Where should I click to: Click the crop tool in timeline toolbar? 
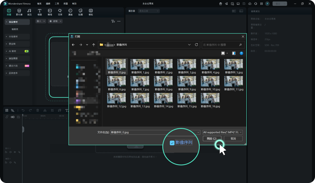pyautogui.click(x=52, y=110)
